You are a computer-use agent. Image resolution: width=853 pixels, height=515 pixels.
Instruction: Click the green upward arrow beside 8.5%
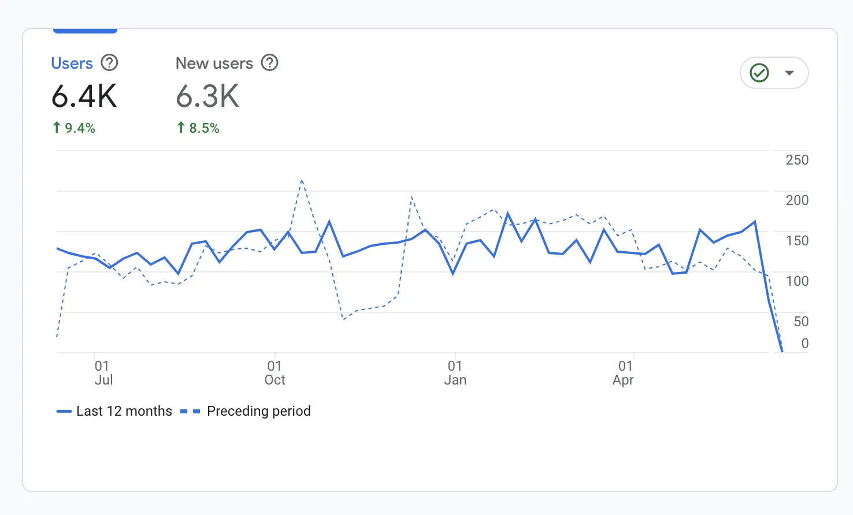(181, 128)
